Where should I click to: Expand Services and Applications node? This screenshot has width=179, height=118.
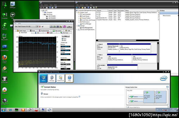(77, 30)
